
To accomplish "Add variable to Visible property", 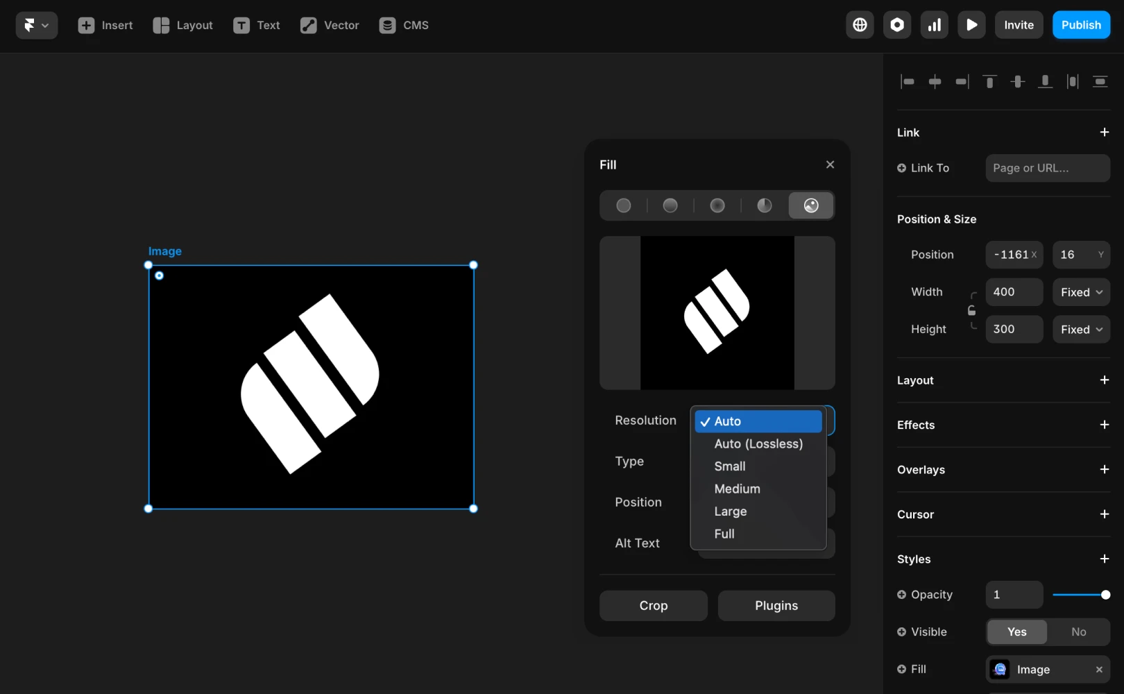I will [x=902, y=632].
